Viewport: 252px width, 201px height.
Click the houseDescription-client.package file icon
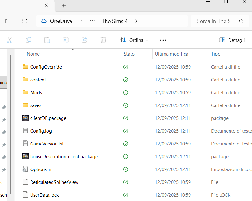26,156
